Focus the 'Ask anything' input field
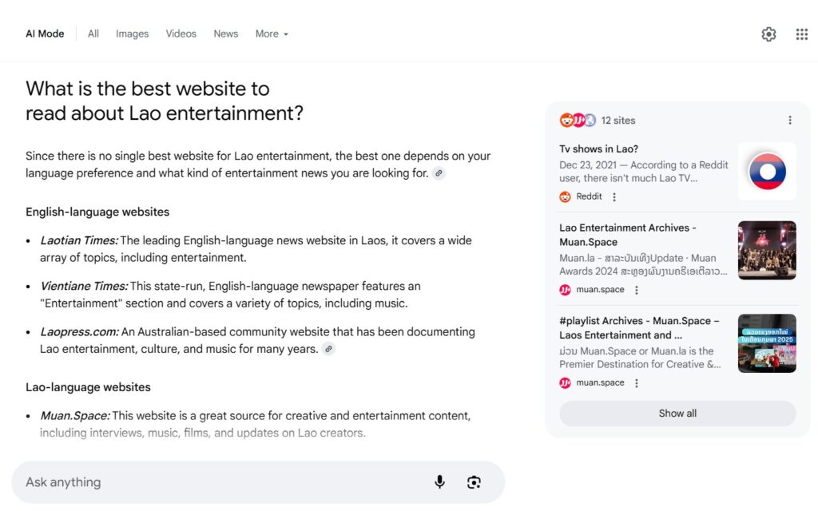 (258, 482)
